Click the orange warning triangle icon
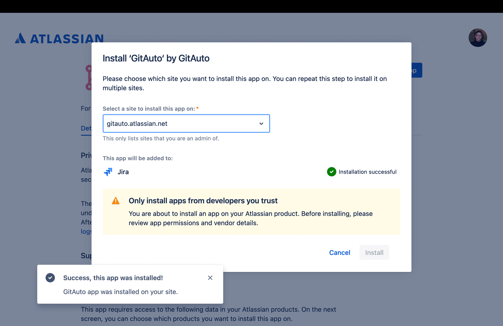 coord(116,201)
